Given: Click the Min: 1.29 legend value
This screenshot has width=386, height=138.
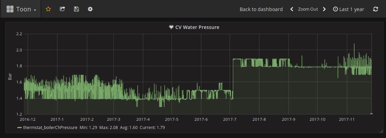Looking at the screenshot, I should click(88, 128).
